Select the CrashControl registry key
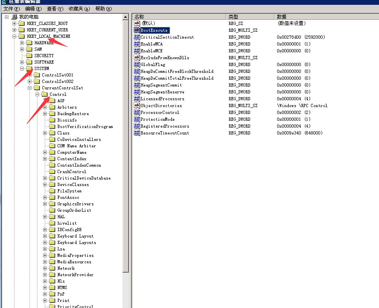This screenshot has width=379, height=308. 71,172
